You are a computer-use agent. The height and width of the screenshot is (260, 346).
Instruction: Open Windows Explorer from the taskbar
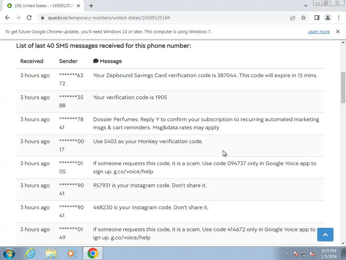(x=51, y=254)
